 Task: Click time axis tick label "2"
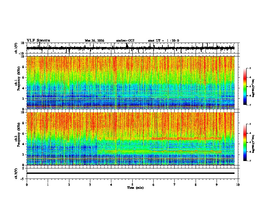(x=69, y=185)
